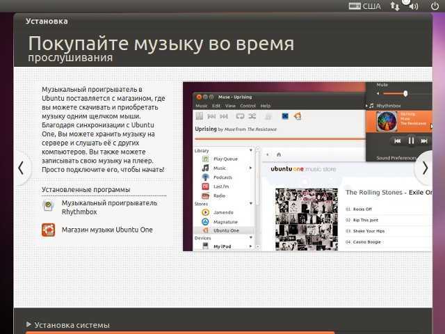Click the Rhythmbox entry in sound menu
The width and height of the screenshot is (445, 334).
pos(389,106)
